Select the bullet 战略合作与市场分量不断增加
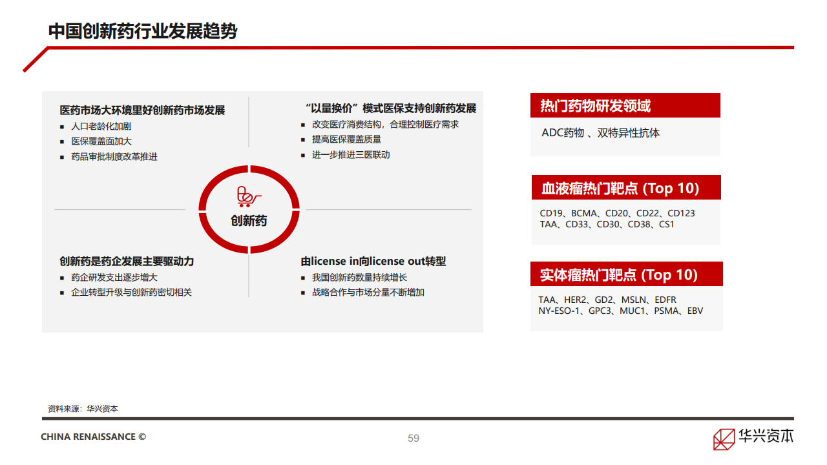 [x=368, y=293]
